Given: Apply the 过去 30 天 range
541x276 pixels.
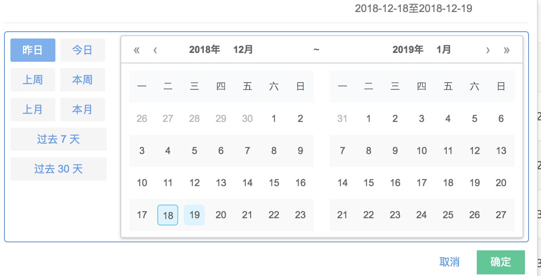Looking at the screenshot, I should point(58,169).
